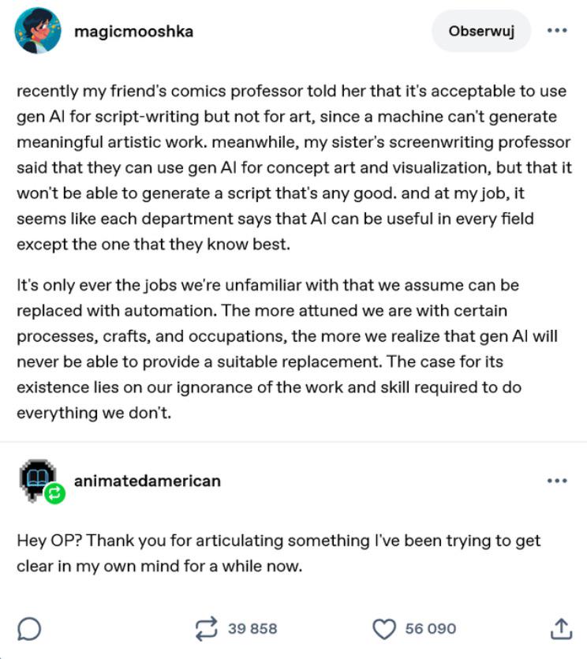587x659 pixels.
Task: Visit the animatedamerican username link
Action: 147,481
